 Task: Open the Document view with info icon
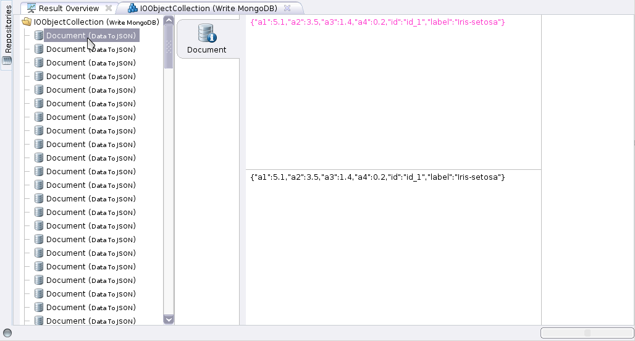click(207, 38)
